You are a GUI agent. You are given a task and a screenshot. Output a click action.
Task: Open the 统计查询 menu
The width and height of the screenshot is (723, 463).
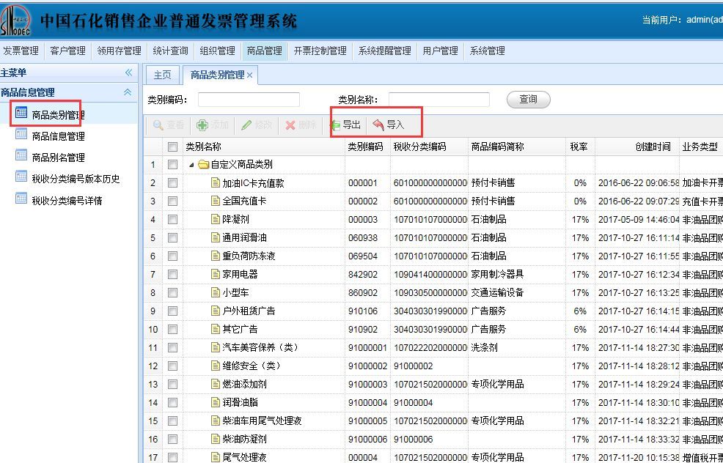(x=171, y=51)
